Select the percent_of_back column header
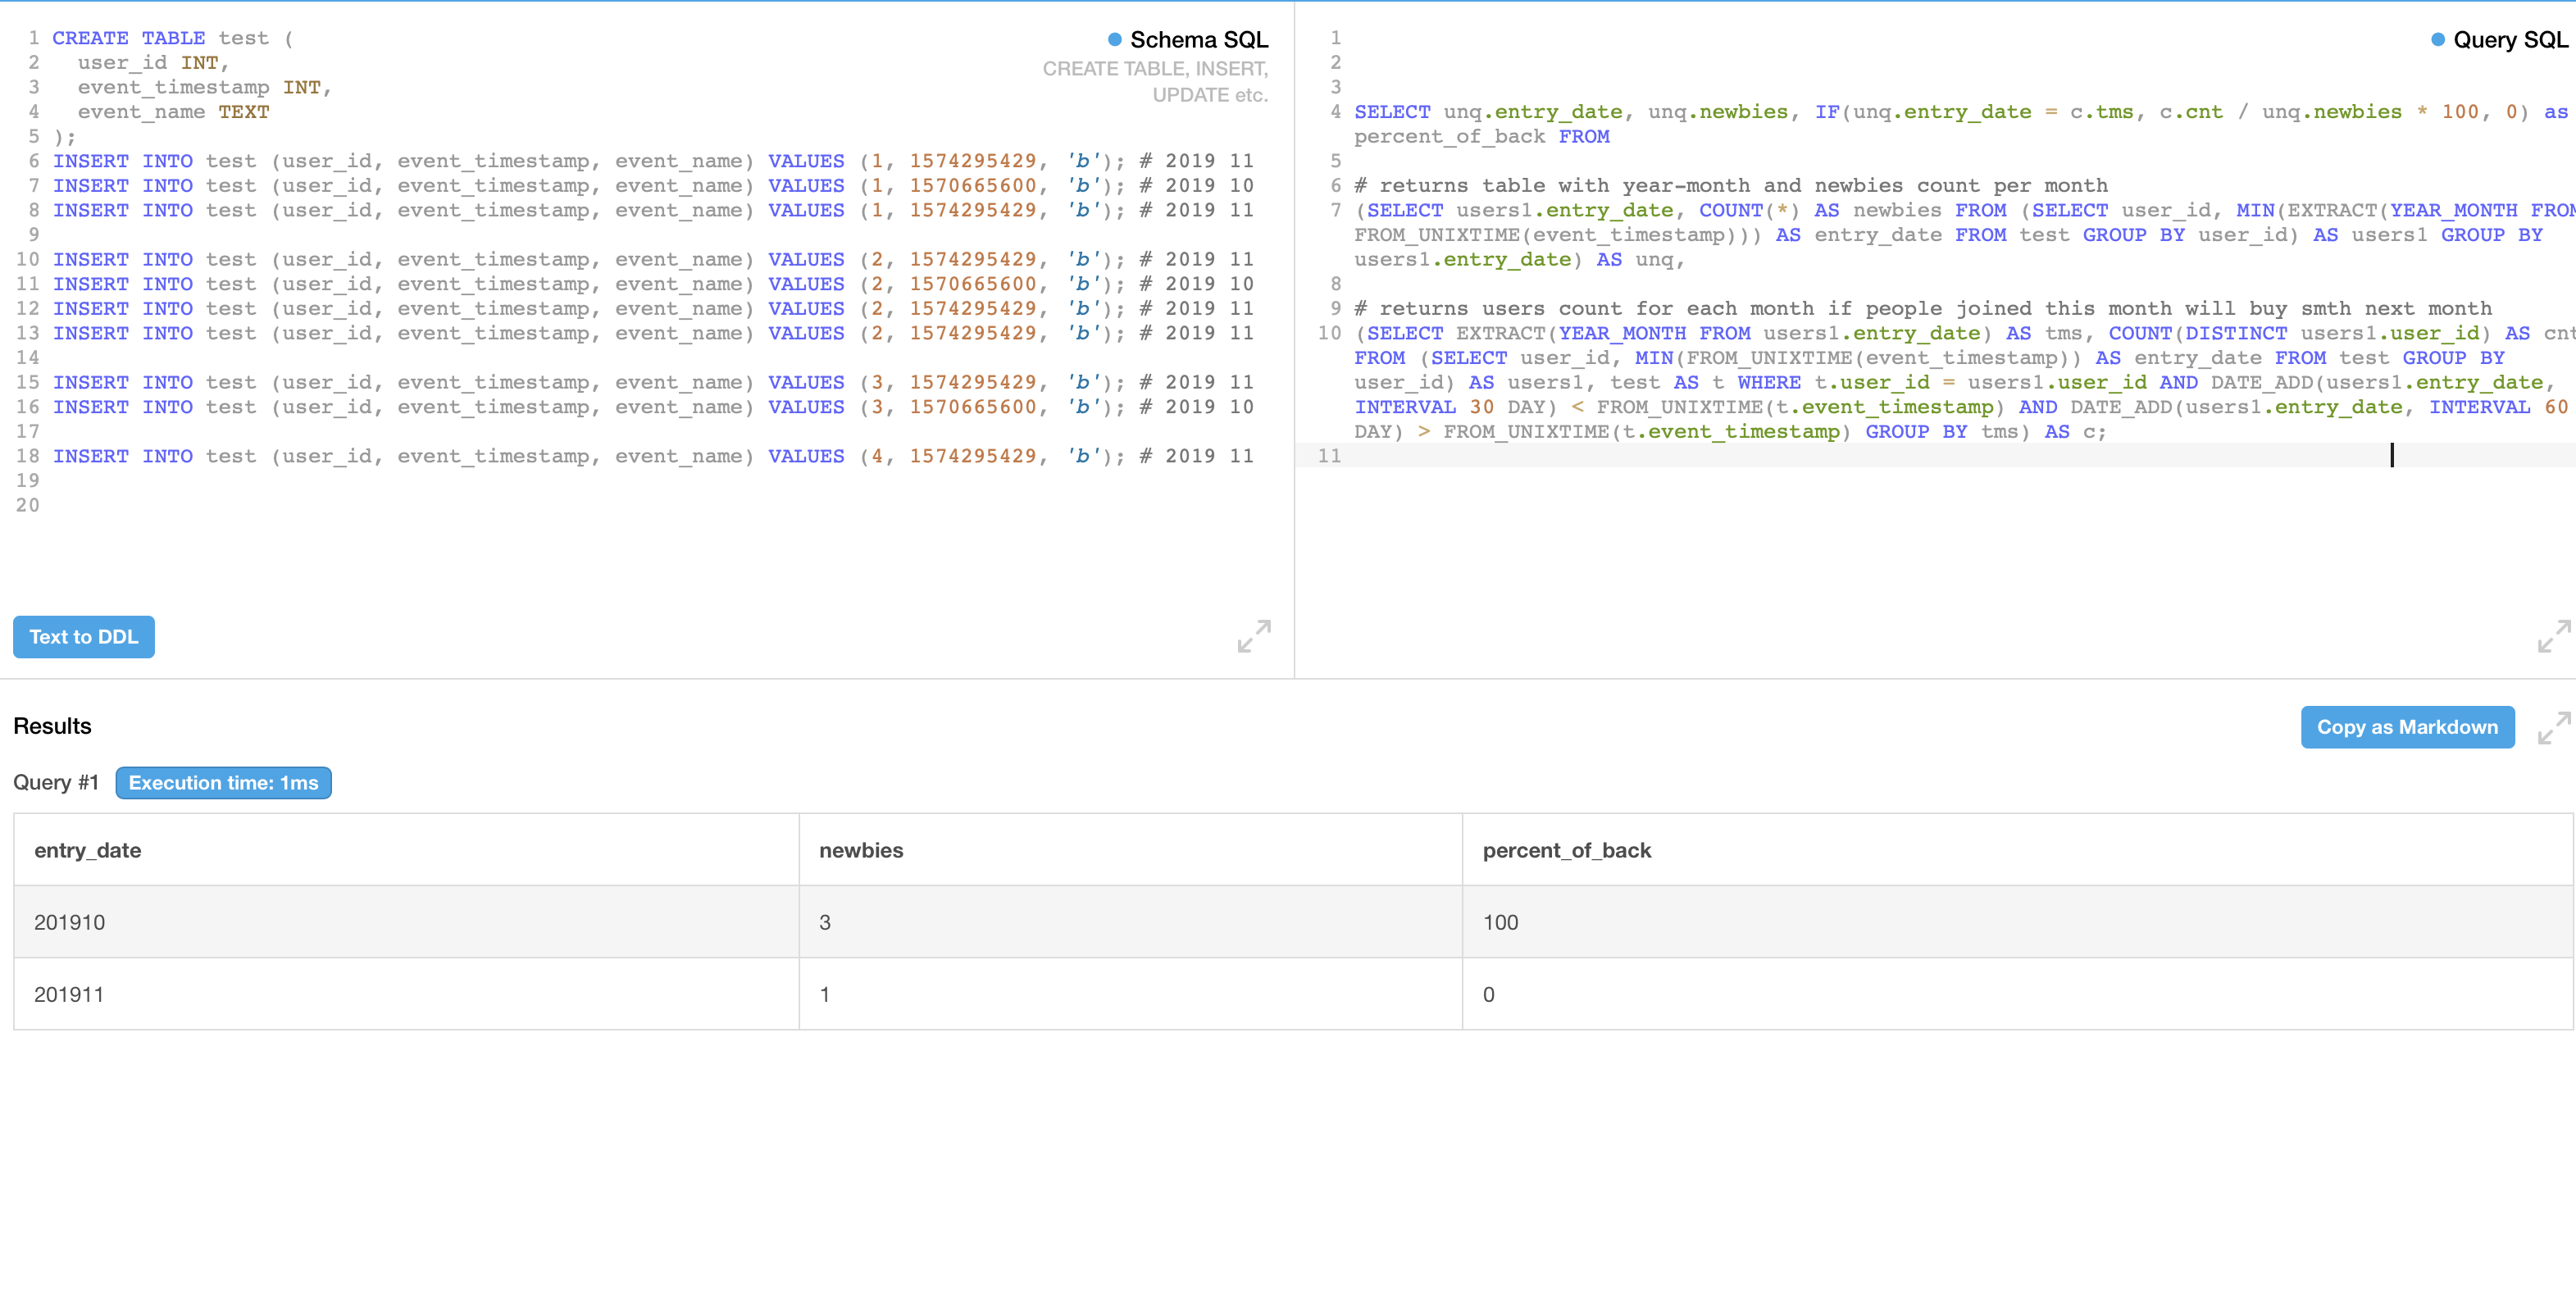This screenshot has width=2576, height=1297. click(x=1566, y=850)
